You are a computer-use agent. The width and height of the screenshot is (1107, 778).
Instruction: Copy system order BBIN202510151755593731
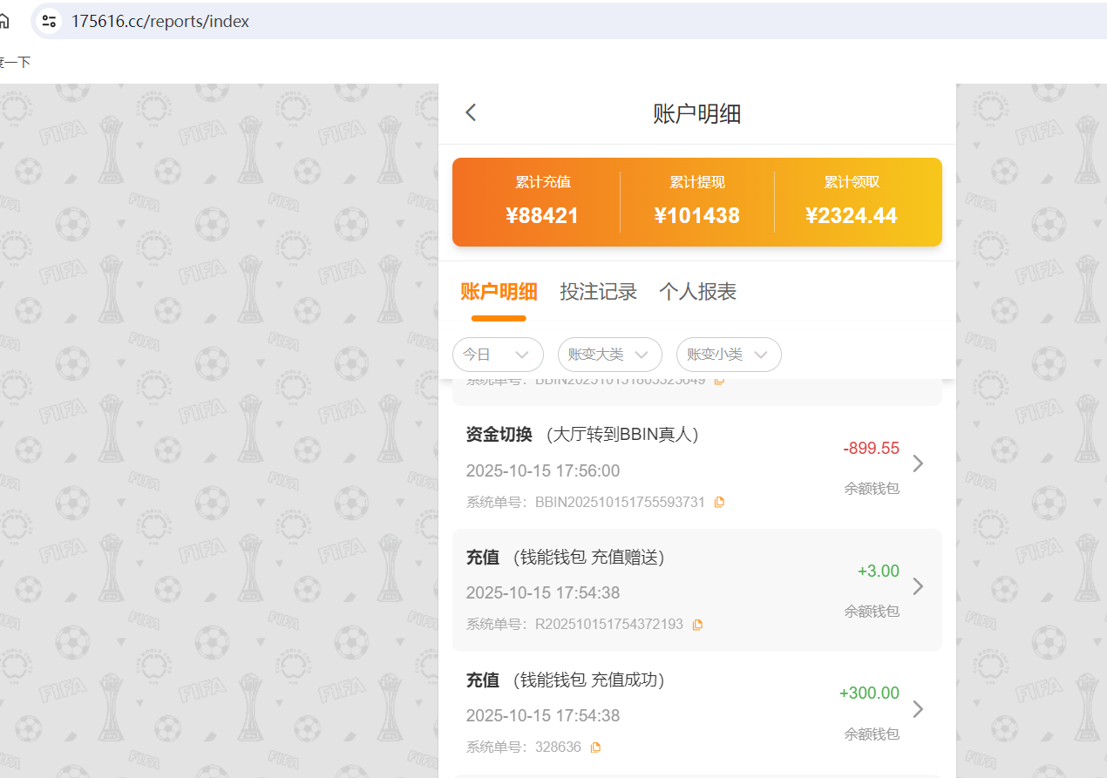[x=719, y=502]
